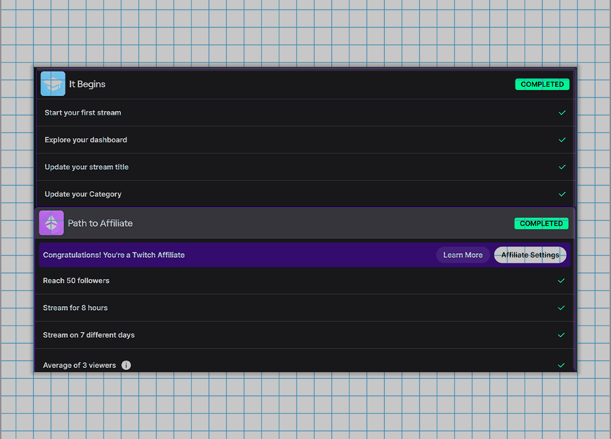Open Affiliate Settings
Viewport: 611px width, 439px height.
pyautogui.click(x=530, y=255)
